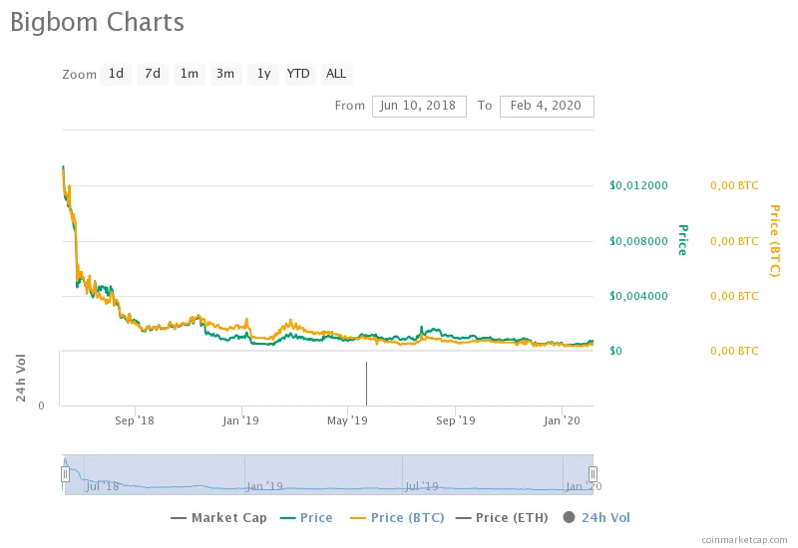798x548 pixels.
Task: Click the Jan '20 x-axis label on main chart
Action: (562, 420)
